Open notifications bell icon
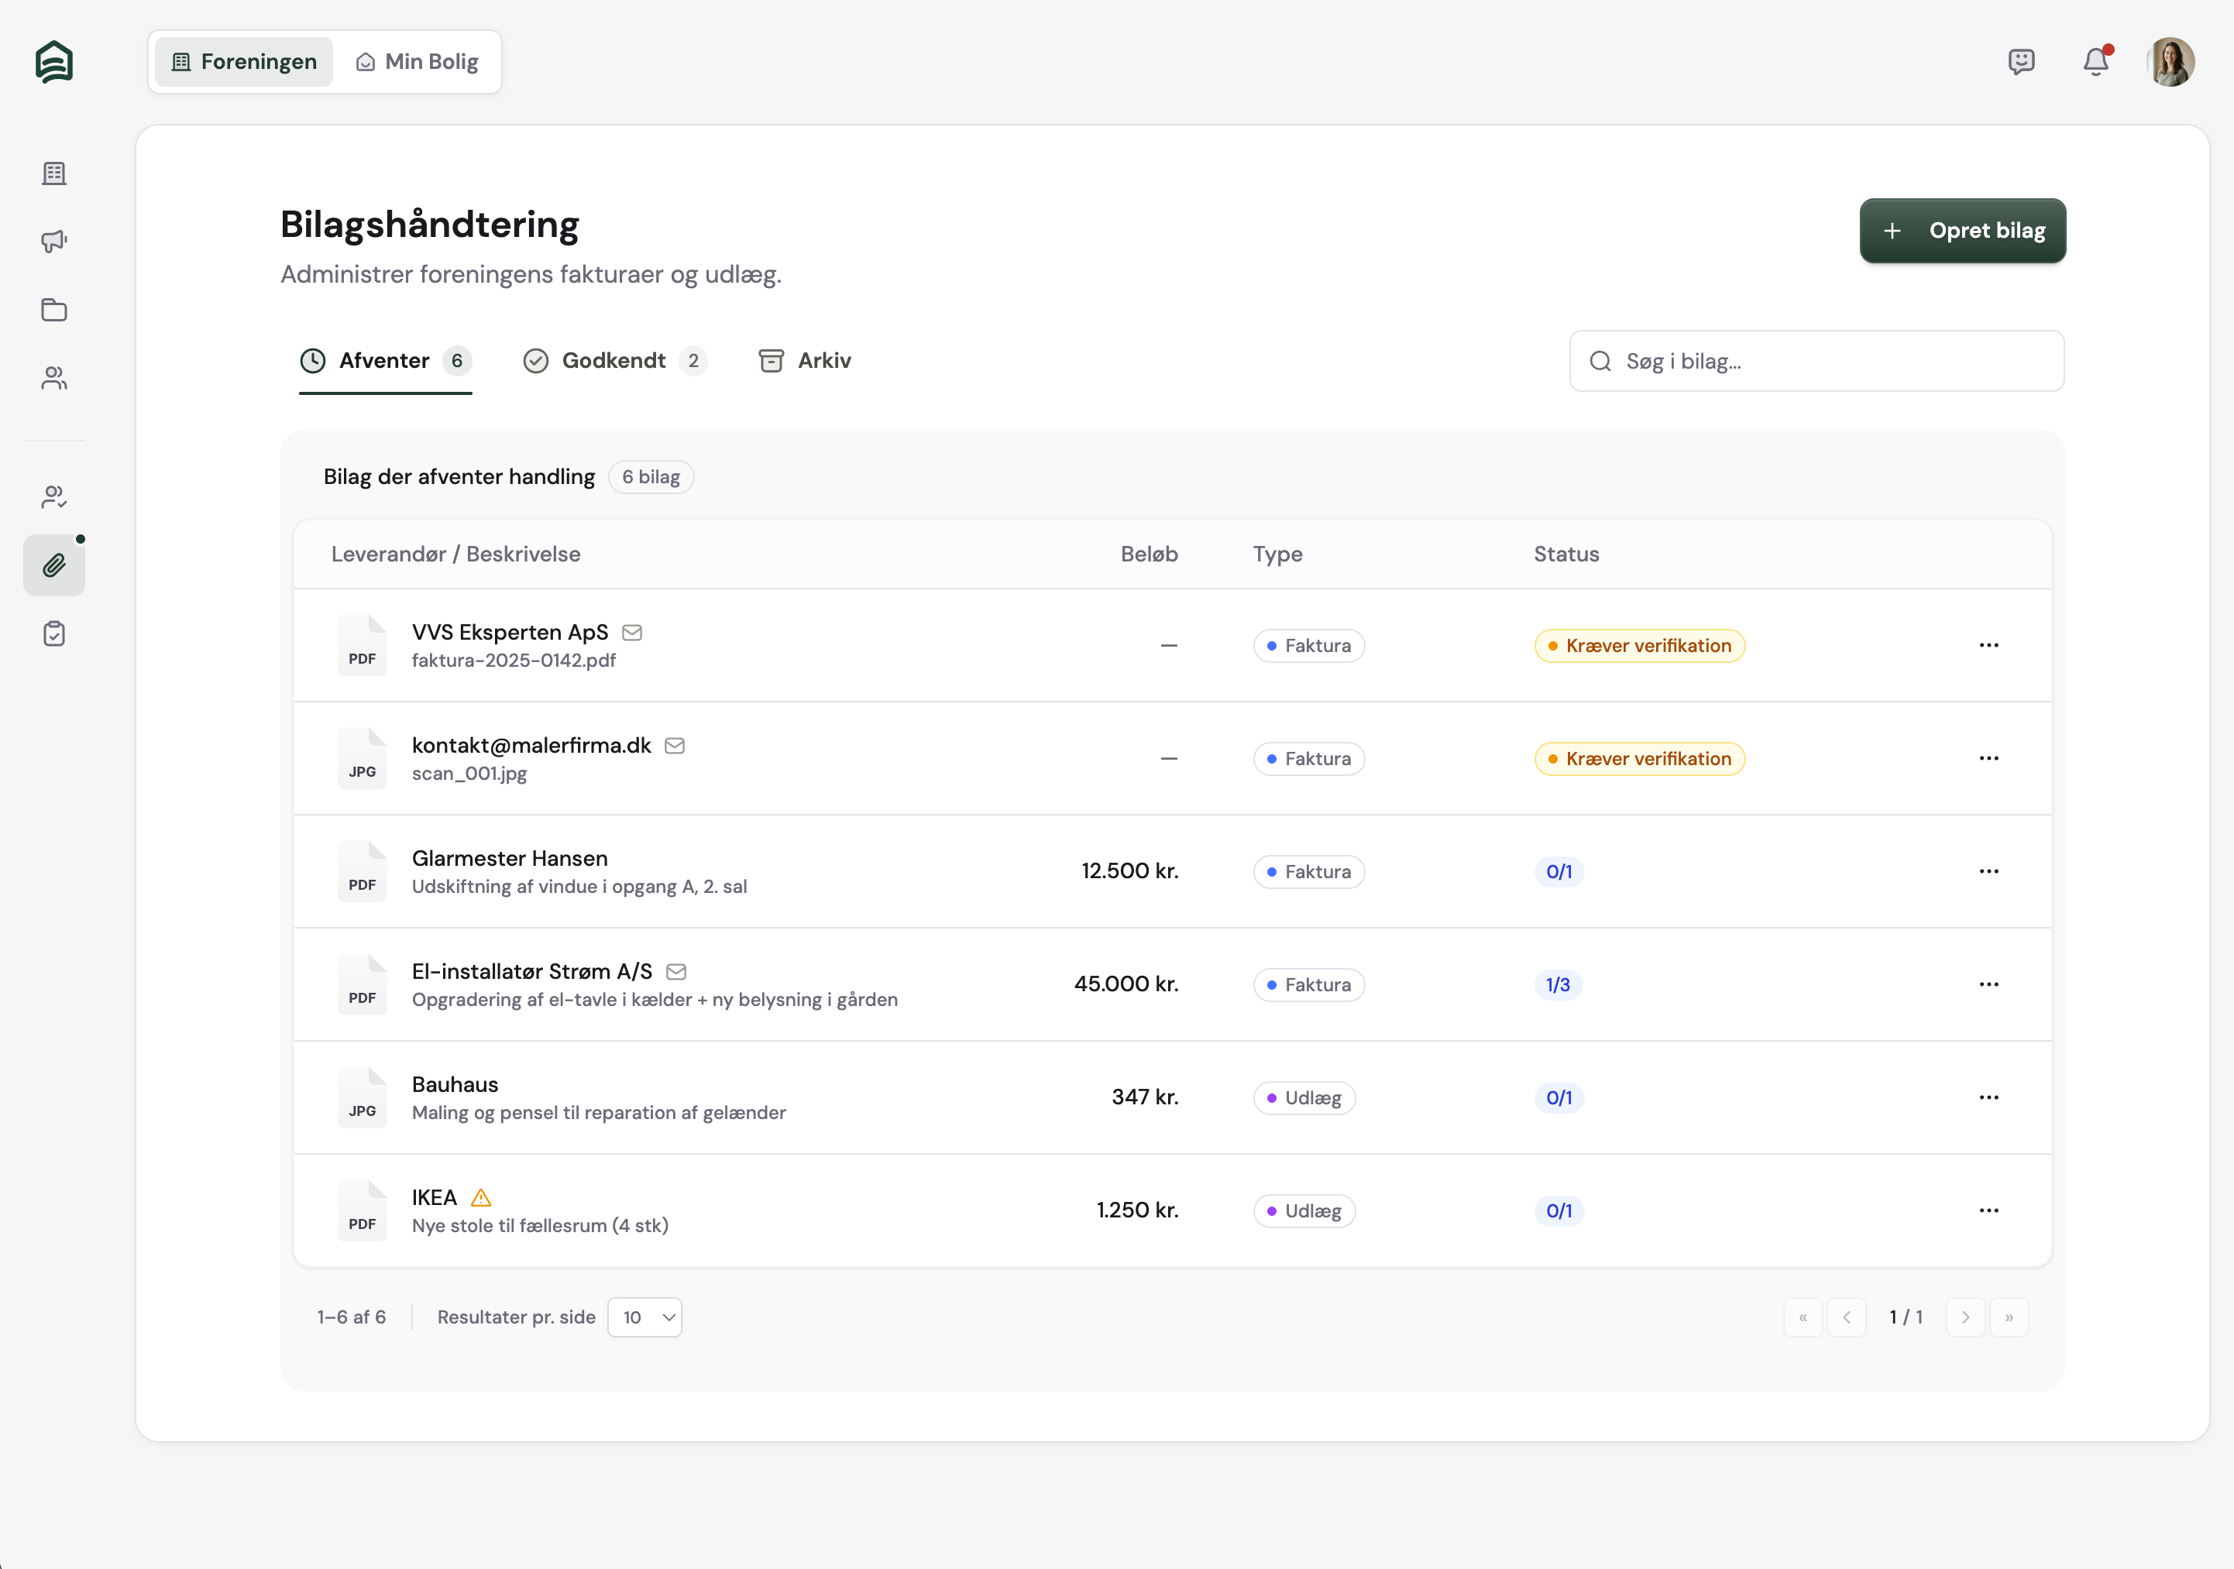The width and height of the screenshot is (2234, 1569). (x=2095, y=62)
